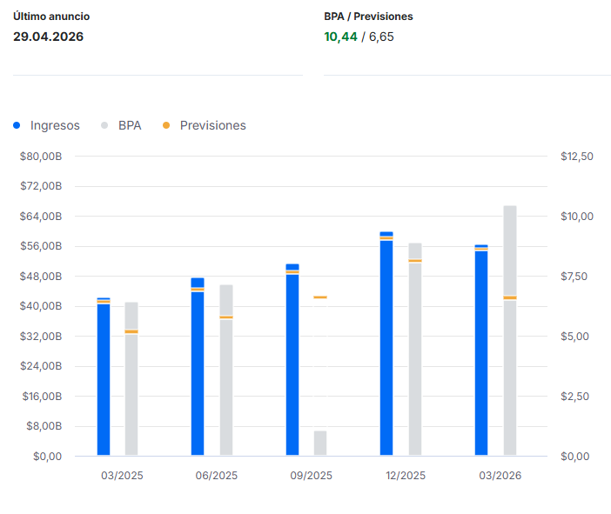Select the blue revenue bar for 03/2026

click(481, 350)
